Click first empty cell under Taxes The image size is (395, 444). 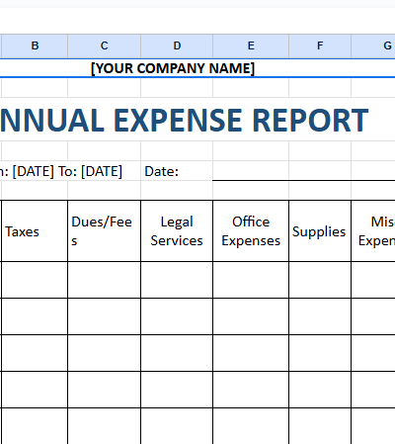pyautogui.click(x=35, y=280)
